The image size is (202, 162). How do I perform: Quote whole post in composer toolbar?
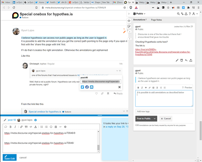point(6,127)
